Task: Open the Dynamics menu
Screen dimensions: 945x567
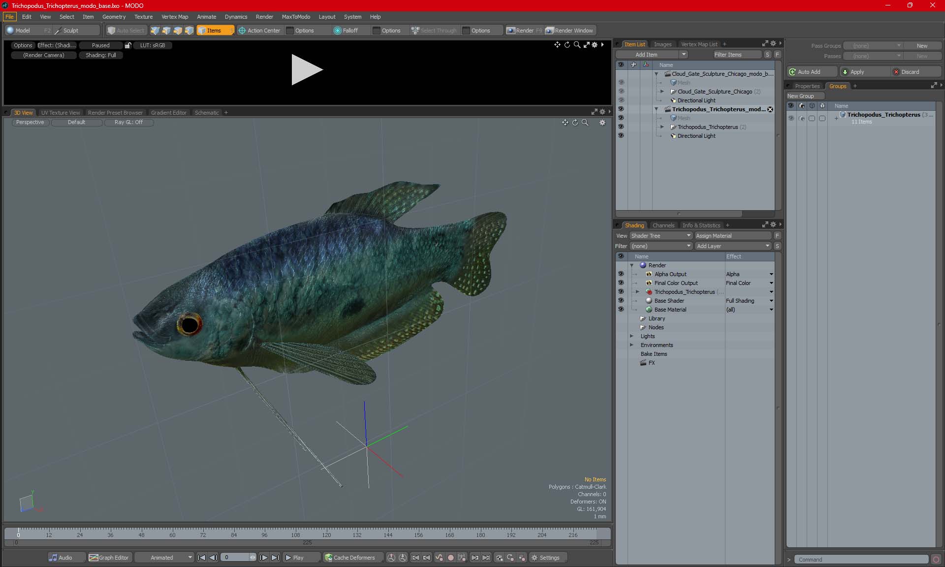Action: pyautogui.click(x=236, y=17)
